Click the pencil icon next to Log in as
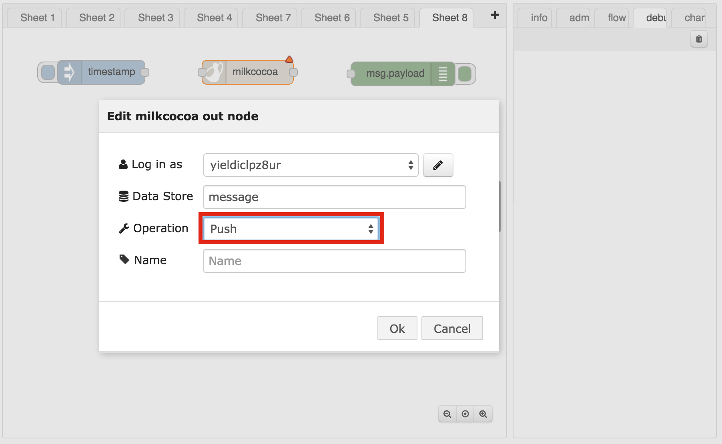 coord(438,165)
